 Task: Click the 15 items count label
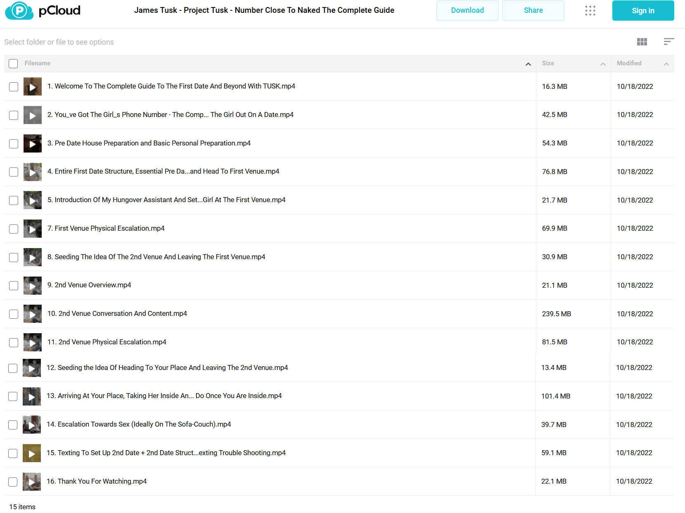point(22,507)
